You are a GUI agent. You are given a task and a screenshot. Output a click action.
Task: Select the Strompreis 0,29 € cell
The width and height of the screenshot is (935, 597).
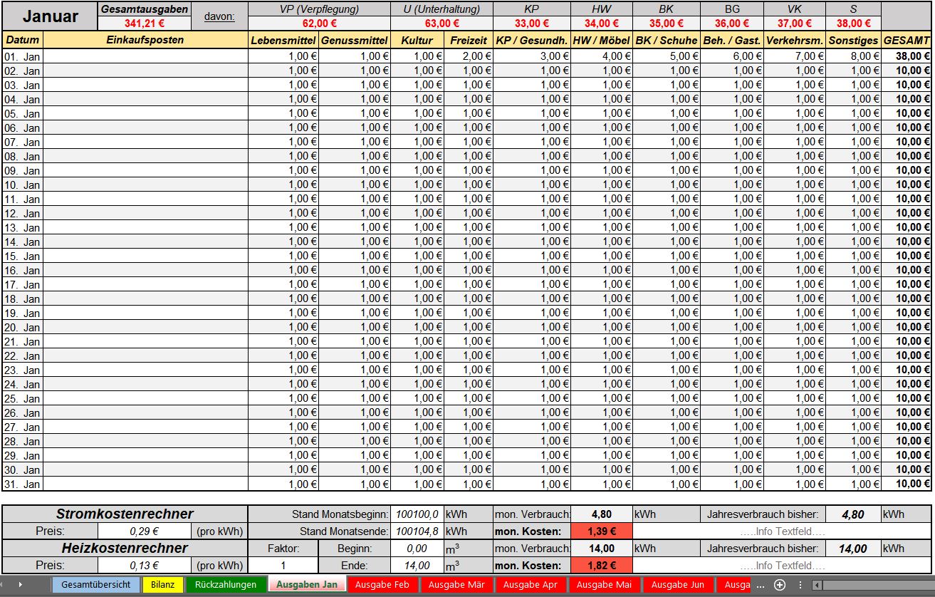point(145,531)
